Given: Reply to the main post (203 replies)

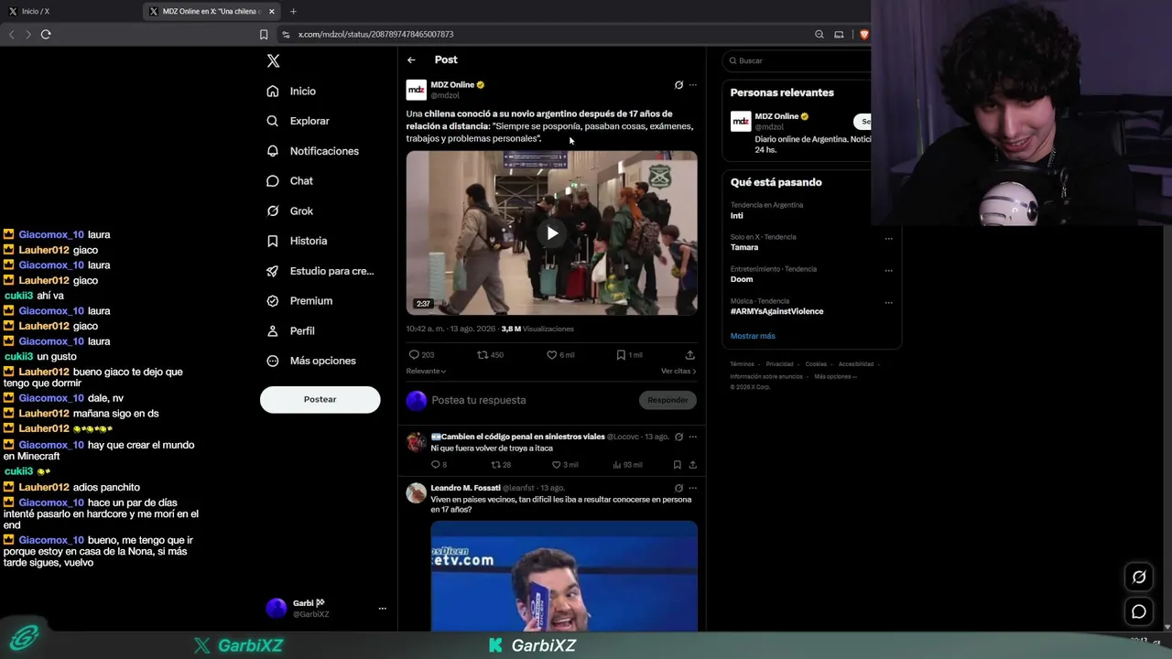Looking at the screenshot, I should (421, 355).
